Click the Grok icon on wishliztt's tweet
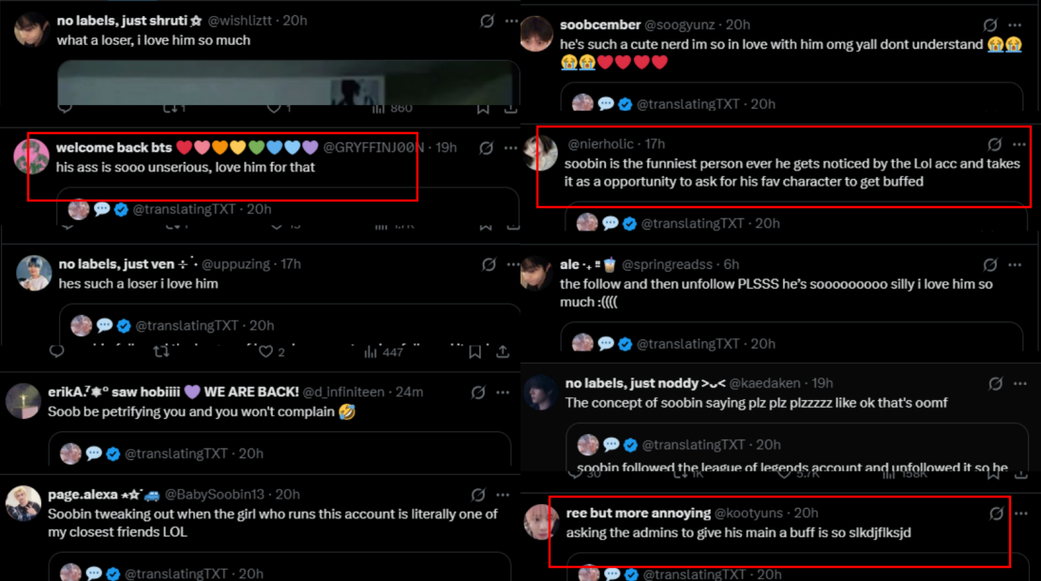Image resolution: width=1041 pixels, height=581 pixels. (487, 22)
